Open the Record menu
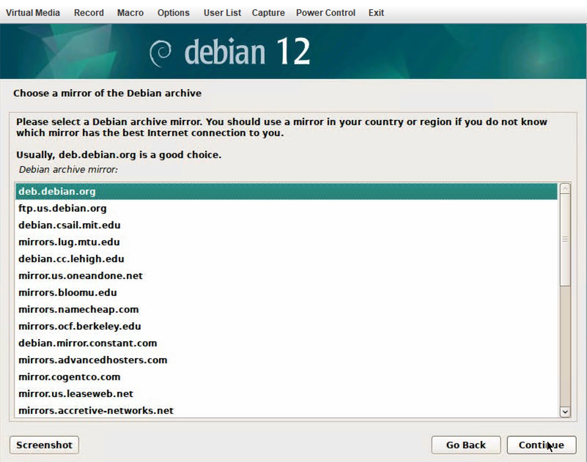The image size is (587, 462). point(89,13)
